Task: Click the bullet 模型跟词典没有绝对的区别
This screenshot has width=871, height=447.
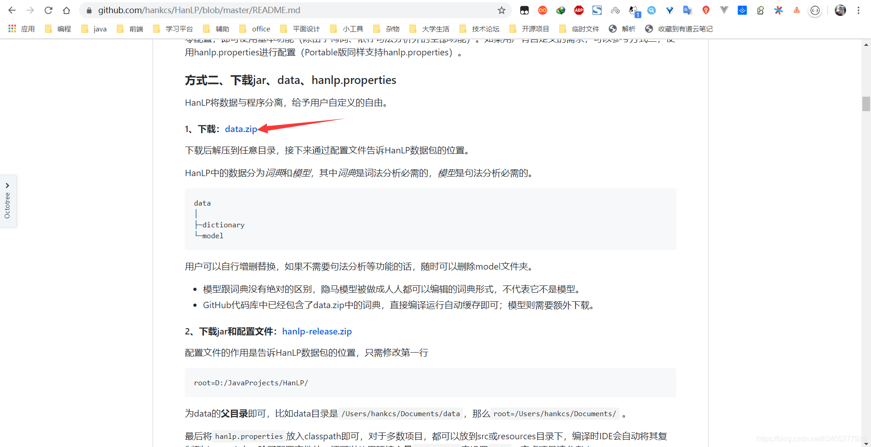Action: point(393,289)
